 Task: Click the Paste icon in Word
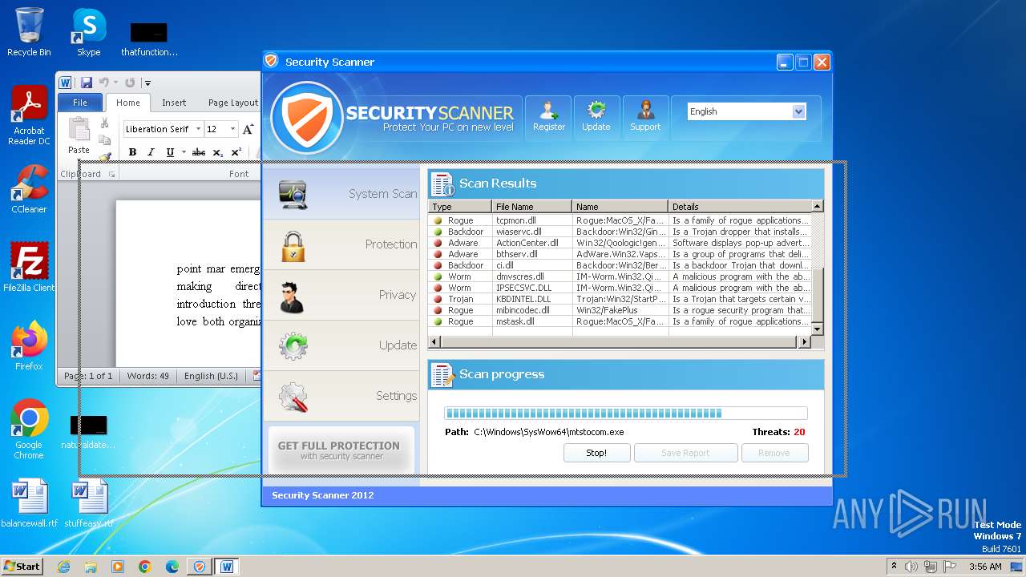tap(79, 130)
